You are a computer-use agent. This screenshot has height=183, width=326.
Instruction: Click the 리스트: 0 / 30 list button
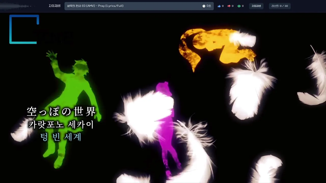(280, 6)
